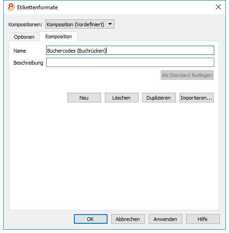This screenshot has width=229, height=233.
Task: Open help with the Hilfe button
Action: tap(203, 219)
